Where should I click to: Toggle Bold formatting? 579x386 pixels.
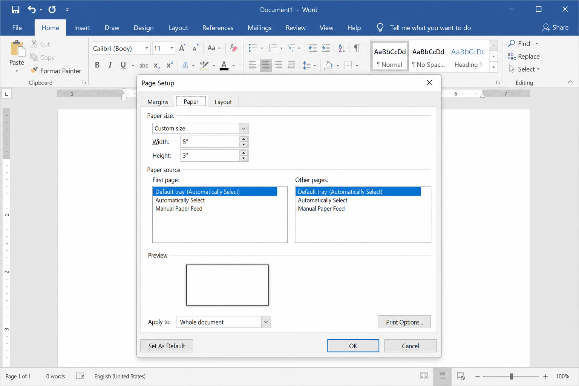[97, 65]
